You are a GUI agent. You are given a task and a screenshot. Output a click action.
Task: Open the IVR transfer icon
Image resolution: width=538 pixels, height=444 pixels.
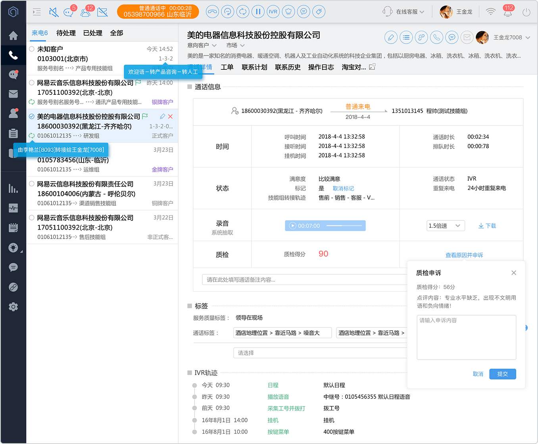[x=273, y=11]
